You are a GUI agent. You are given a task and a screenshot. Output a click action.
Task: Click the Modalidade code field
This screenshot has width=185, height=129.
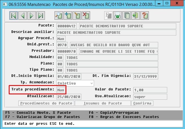coord(60,58)
